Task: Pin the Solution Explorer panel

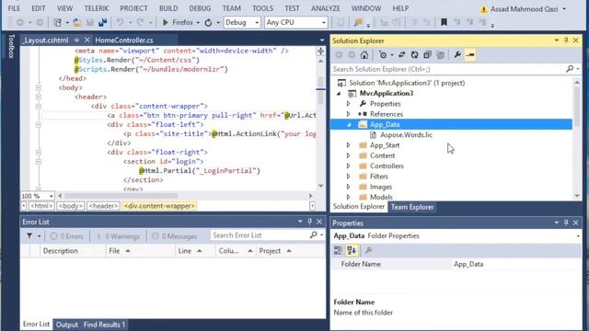Action: 566,40
